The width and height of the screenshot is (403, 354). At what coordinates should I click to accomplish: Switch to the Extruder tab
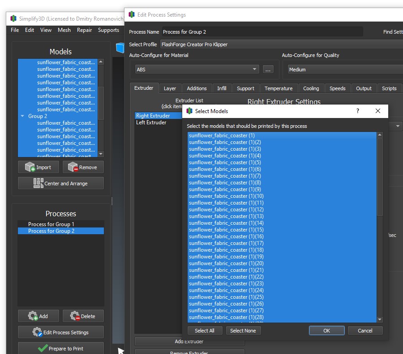point(144,88)
